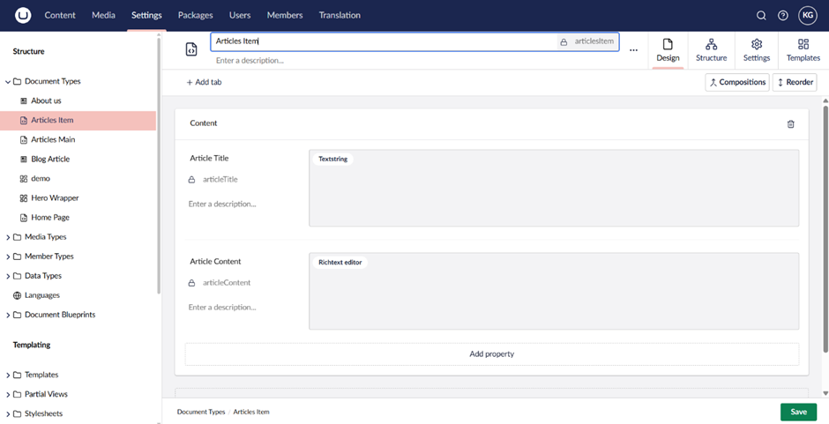The width and height of the screenshot is (829, 424).
Task: Open the Document Types breadcrumb link
Action: (x=201, y=412)
